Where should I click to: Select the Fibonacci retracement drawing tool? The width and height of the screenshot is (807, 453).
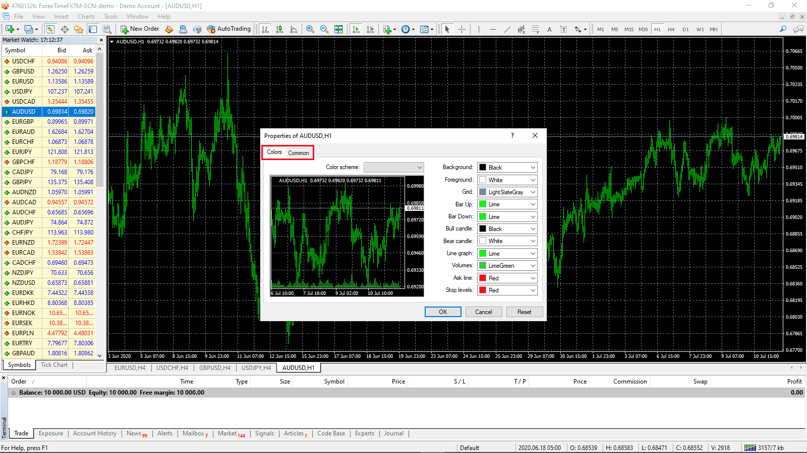click(535, 29)
